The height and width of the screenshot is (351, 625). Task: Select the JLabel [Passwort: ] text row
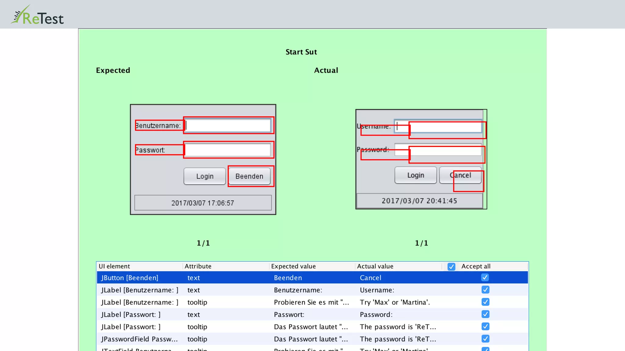pyautogui.click(x=131, y=314)
